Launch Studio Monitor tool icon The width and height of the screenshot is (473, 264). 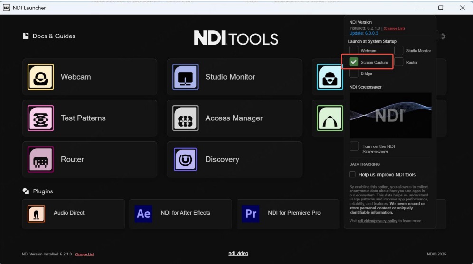[x=185, y=77]
